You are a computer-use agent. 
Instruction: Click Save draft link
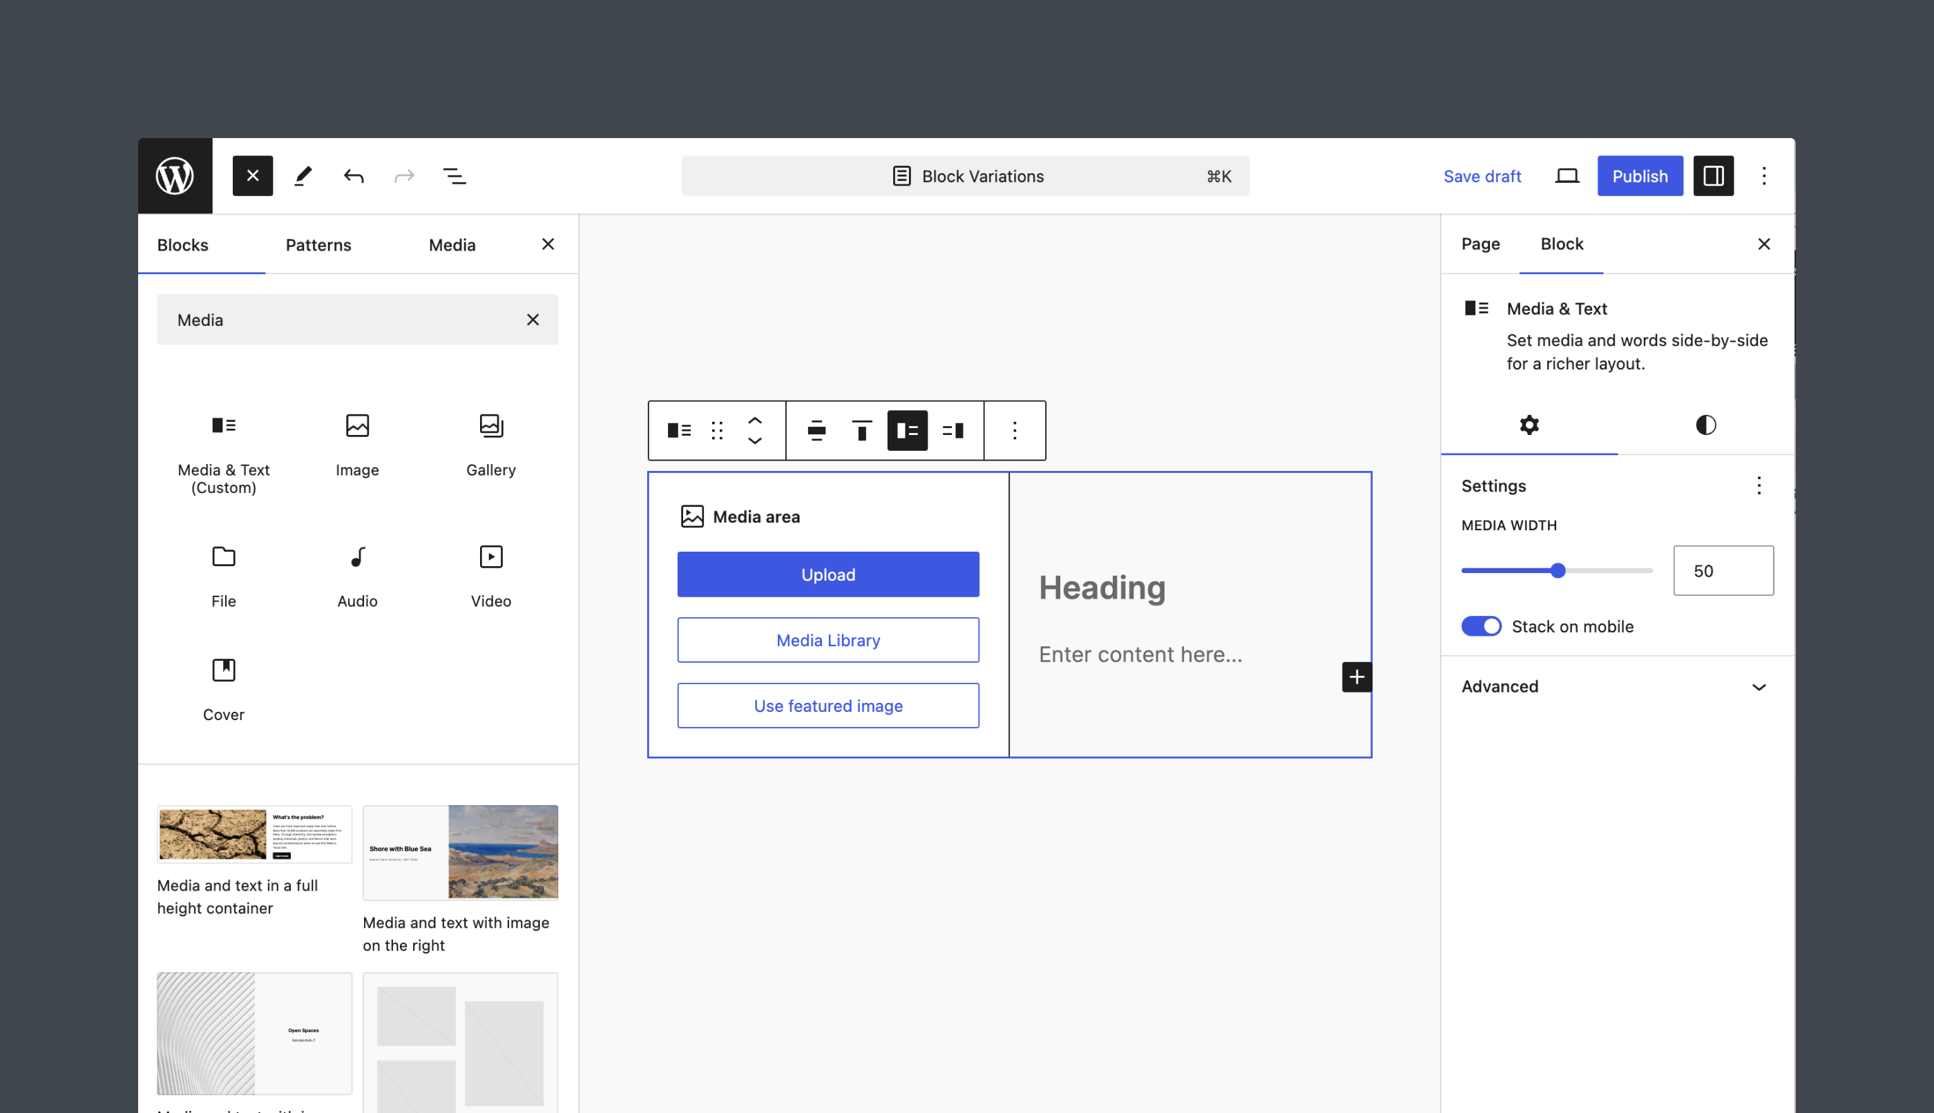coord(1482,176)
